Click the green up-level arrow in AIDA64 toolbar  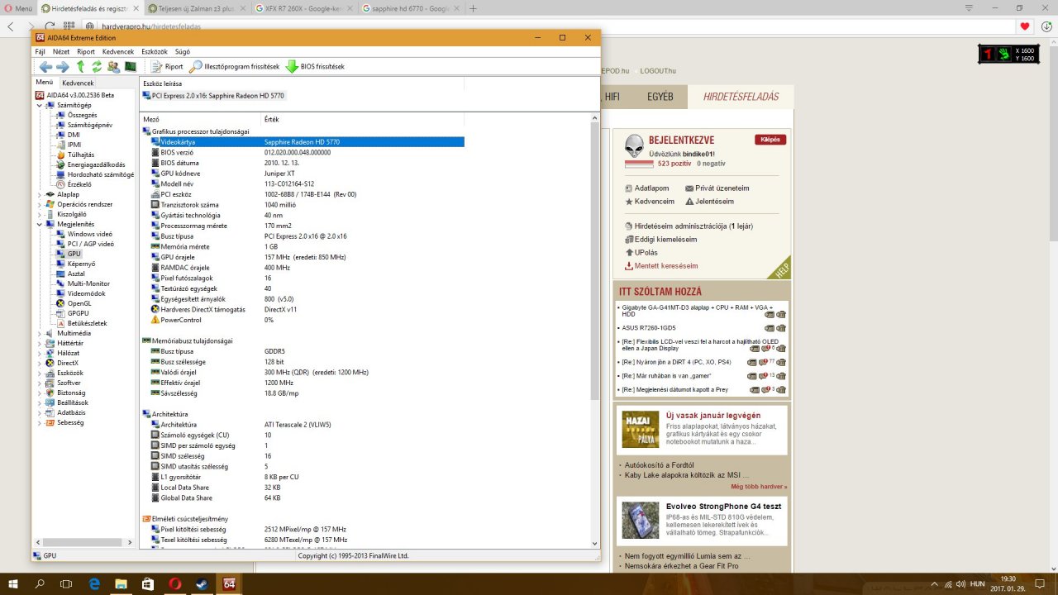point(80,67)
